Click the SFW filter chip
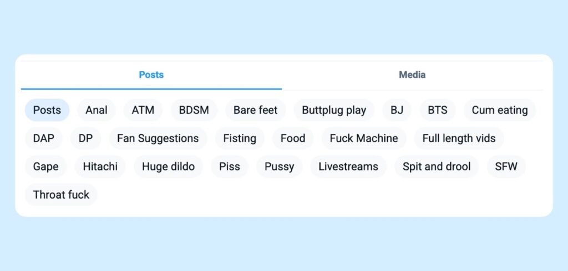The image size is (568, 271). 506,166
